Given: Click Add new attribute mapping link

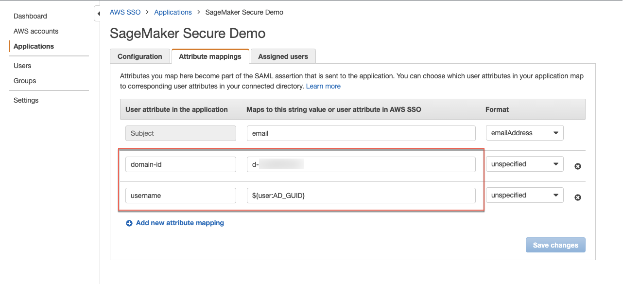Looking at the screenshot, I should click(x=180, y=223).
